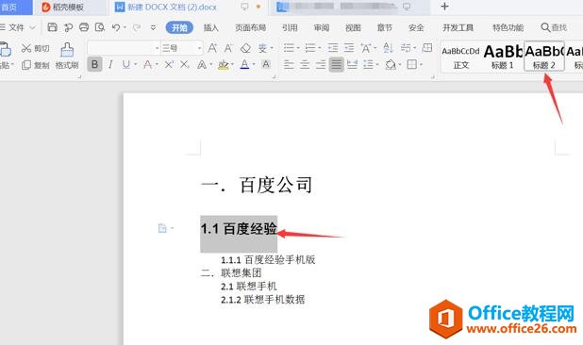This screenshot has height=345, width=583.
Task: Apply superscript with the X² icon
Action: (x=169, y=65)
